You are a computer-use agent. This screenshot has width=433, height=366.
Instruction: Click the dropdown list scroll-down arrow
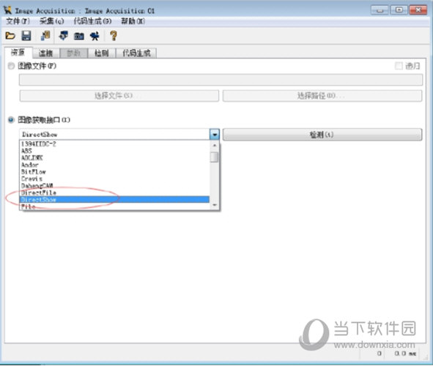click(214, 205)
